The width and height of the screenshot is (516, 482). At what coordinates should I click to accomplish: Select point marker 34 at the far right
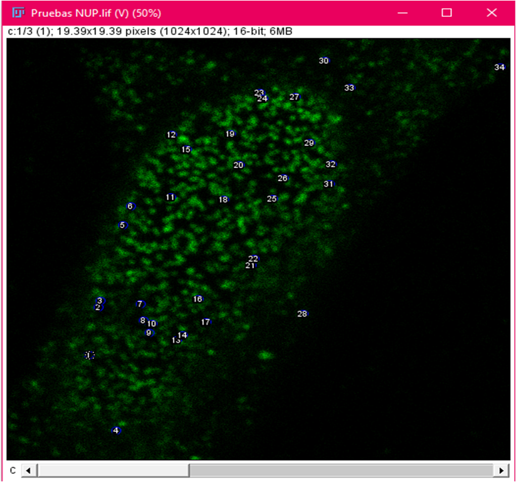pyautogui.click(x=500, y=66)
